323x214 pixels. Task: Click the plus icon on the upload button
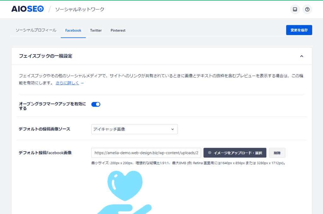210,153
